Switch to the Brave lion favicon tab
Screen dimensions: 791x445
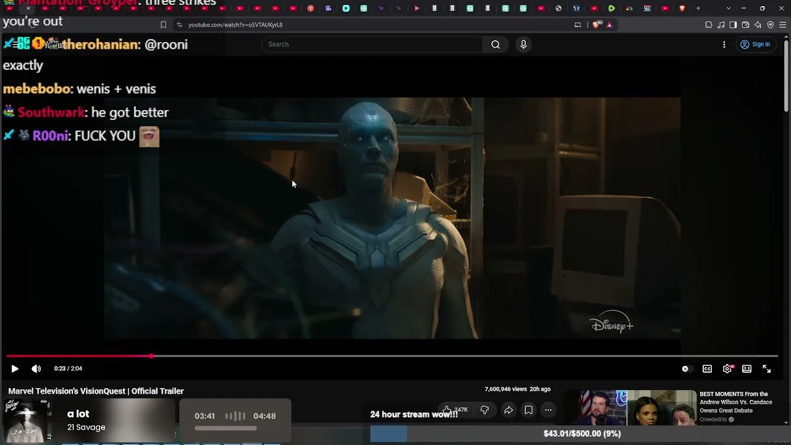coord(682,9)
